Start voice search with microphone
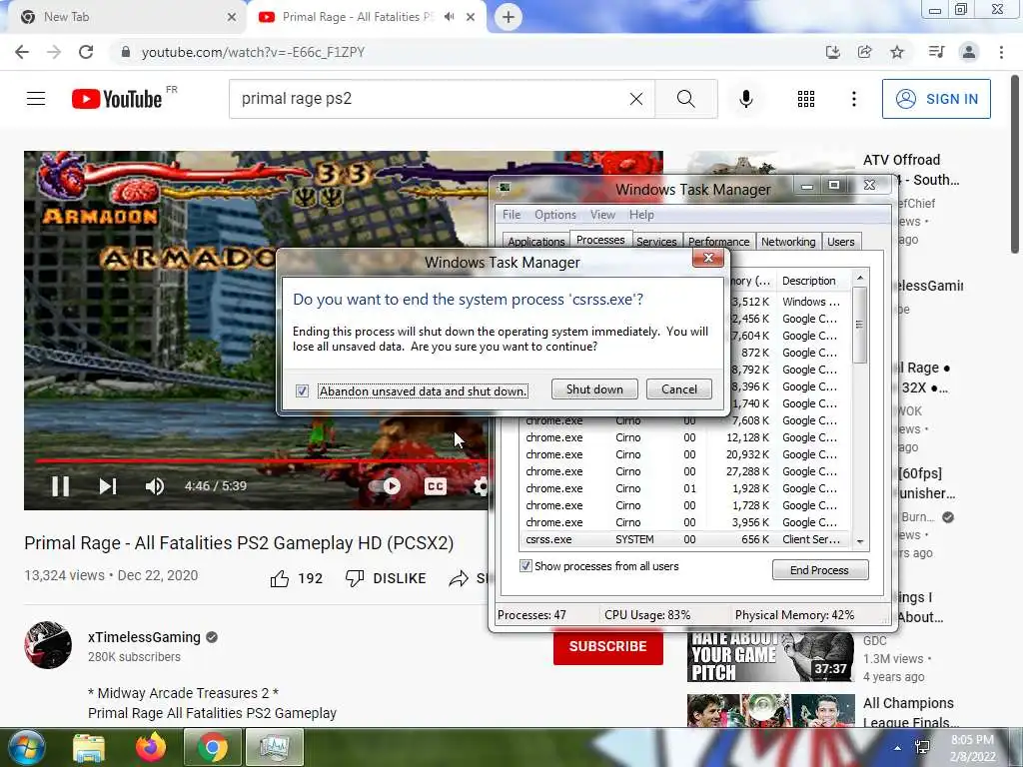 pos(745,99)
